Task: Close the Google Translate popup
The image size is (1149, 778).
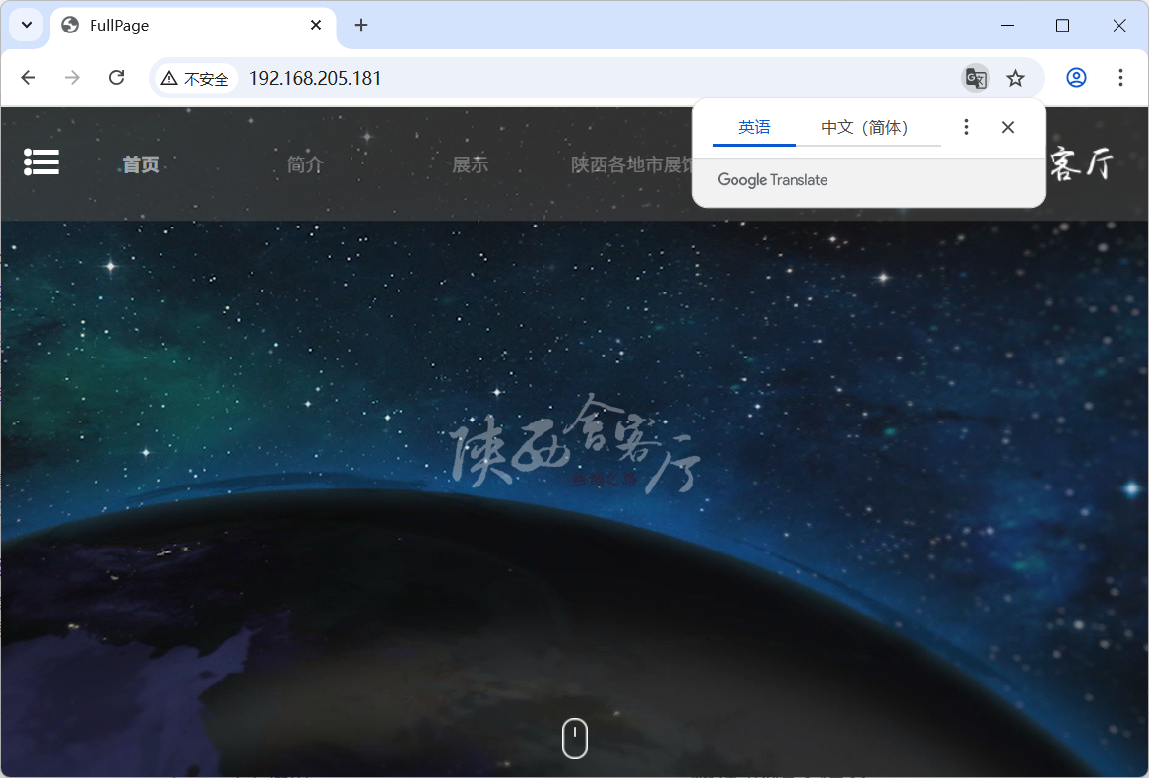Action: [x=1007, y=128]
